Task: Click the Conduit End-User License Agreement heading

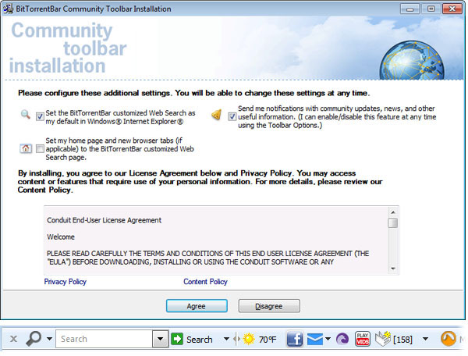Action: 104,220
